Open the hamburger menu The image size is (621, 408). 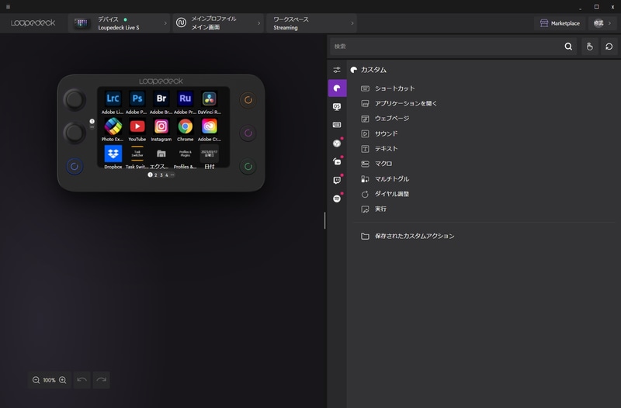8,7
